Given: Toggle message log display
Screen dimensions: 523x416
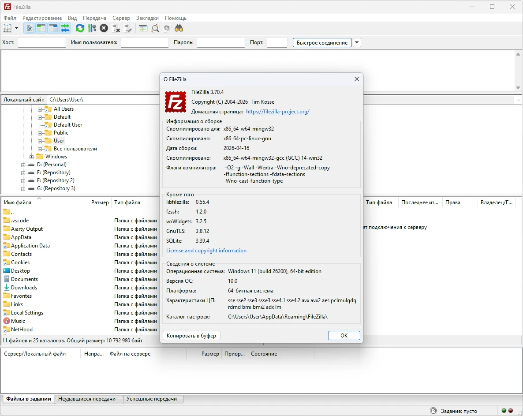Looking at the screenshot, I should click(x=29, y=28).
